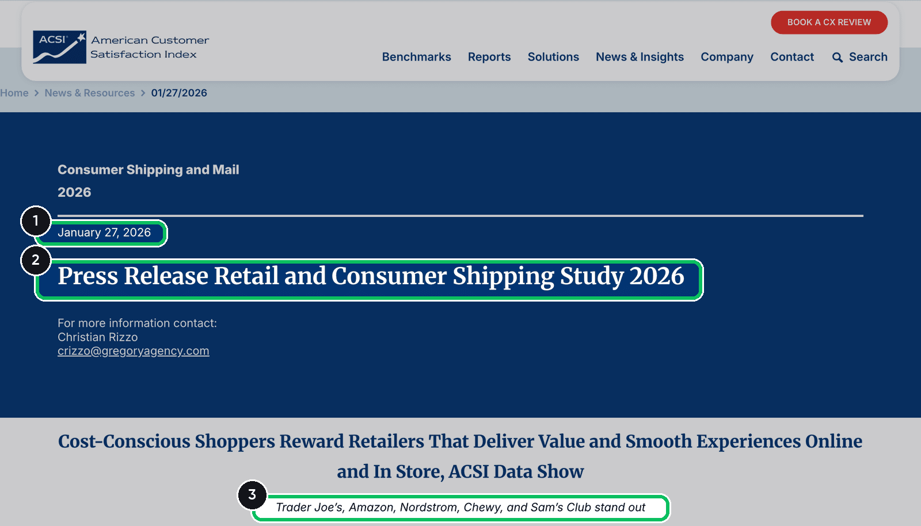Screen dimensions: 921x526
Task: Click the January 27, 2026 date
Action: tap(104, 232)
